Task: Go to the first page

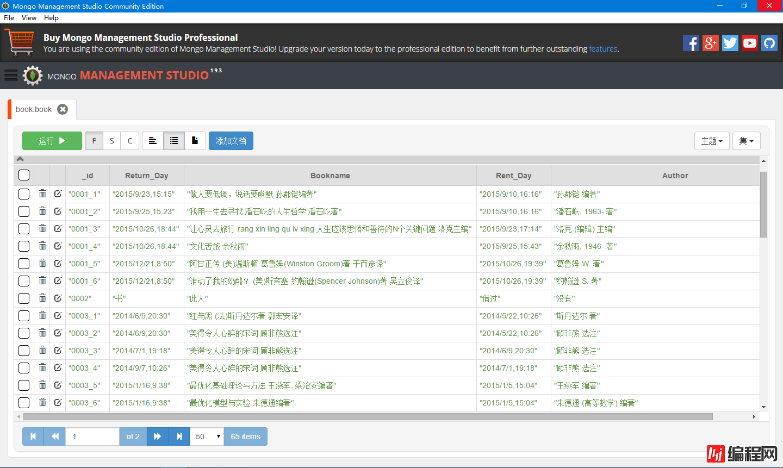Action: coord(33,436)
